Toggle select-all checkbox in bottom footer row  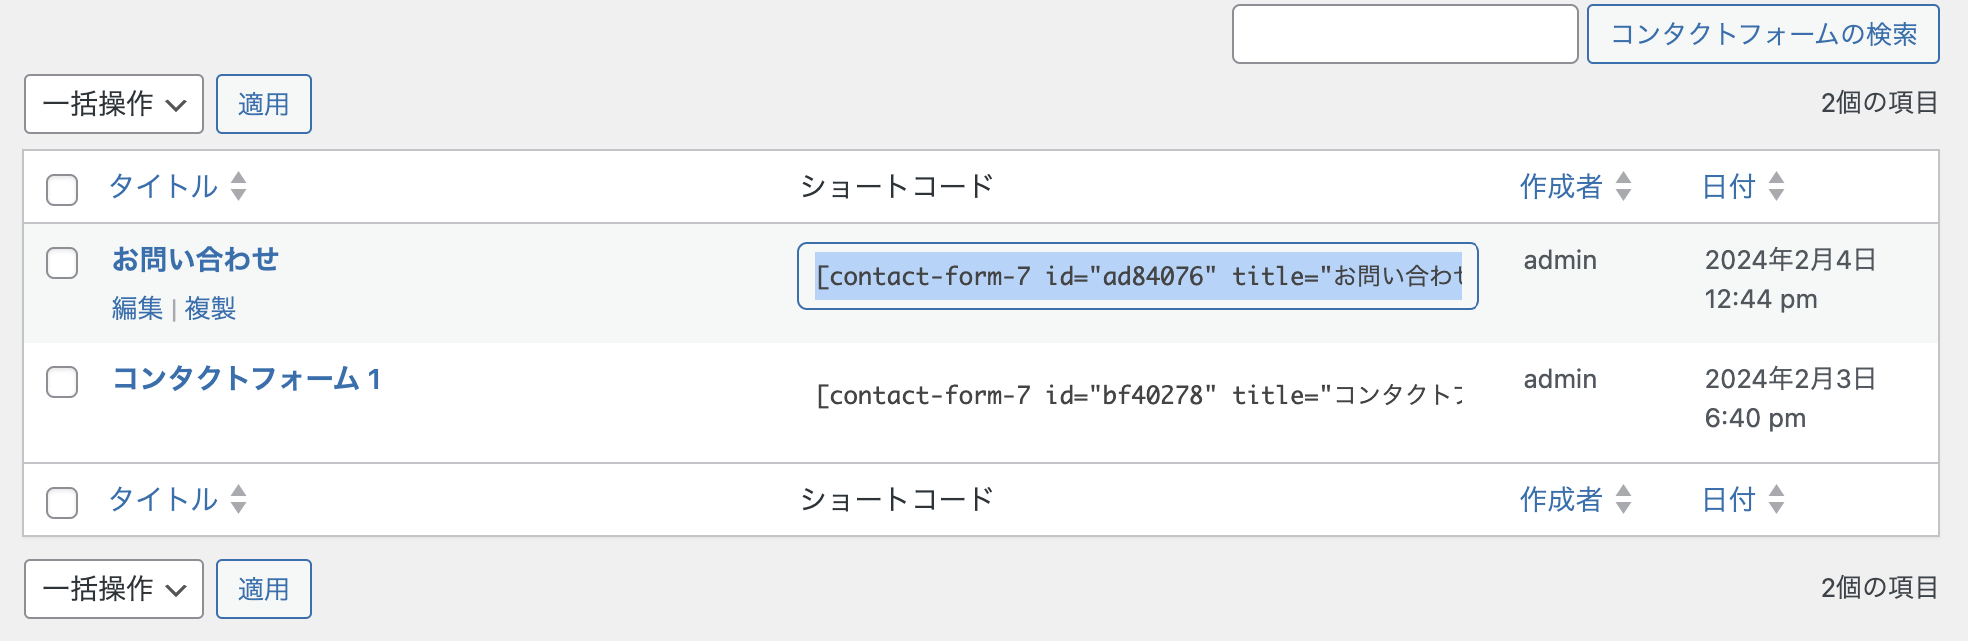tap(62, 502)
